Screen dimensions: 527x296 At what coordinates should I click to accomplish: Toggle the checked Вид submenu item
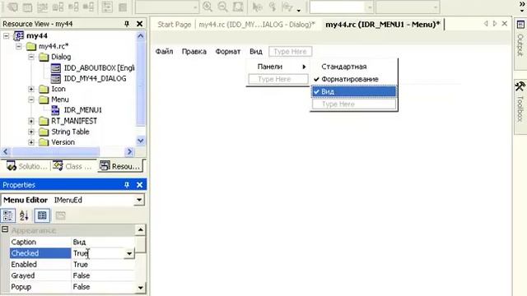coord(354,91)
